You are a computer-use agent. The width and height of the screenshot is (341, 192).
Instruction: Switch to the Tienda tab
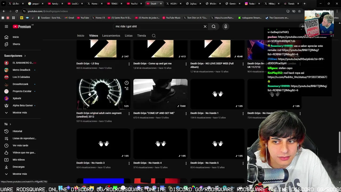pos(141,36)
